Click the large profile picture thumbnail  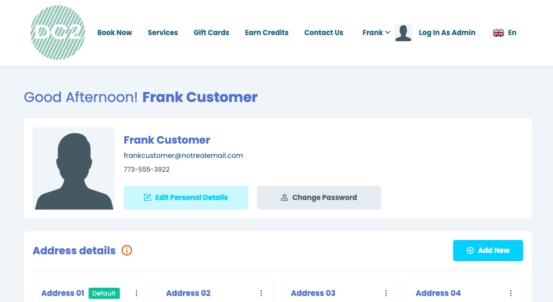pyautogui.click(x=74, y=168)
